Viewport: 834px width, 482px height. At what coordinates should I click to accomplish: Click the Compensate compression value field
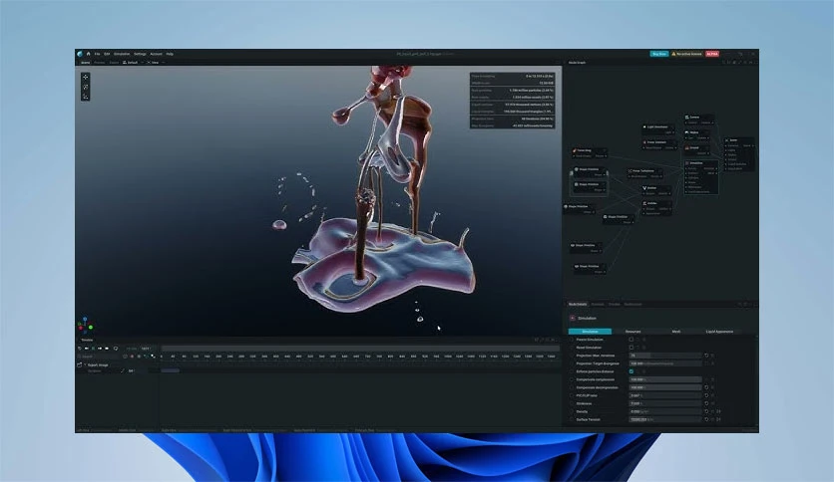tap(664, 379)
